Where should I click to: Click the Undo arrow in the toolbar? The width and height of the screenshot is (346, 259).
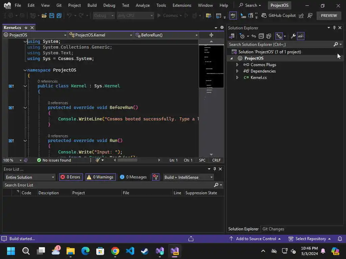69,16
